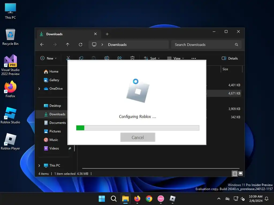Show hidden system tray icons

click(219, 199)
